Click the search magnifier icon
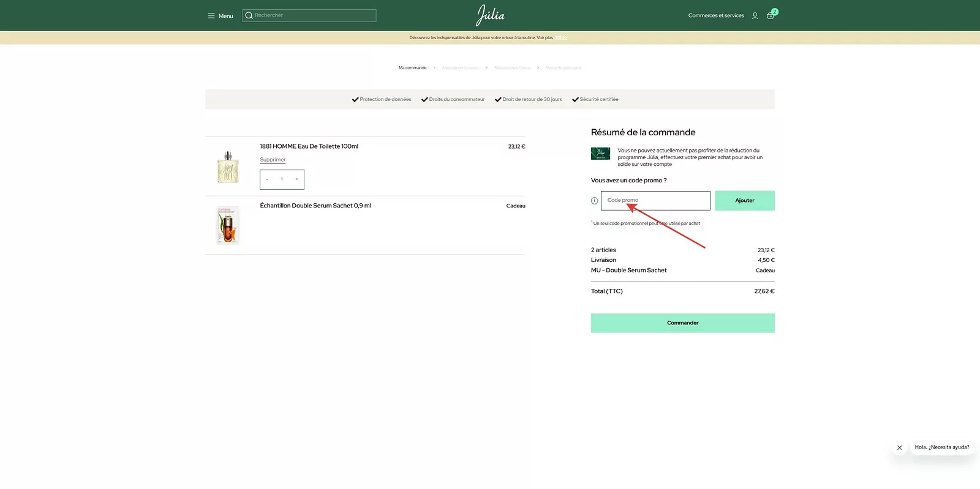Viewport: 980px width, 489px height. (249, 15)
